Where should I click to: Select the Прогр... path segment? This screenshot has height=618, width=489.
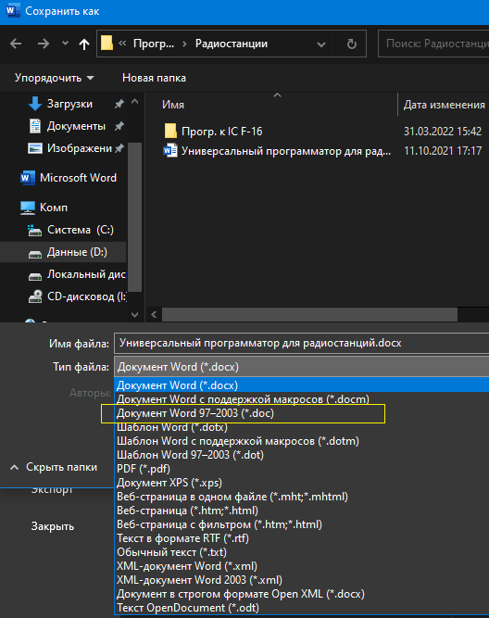(x=154, y=44)
